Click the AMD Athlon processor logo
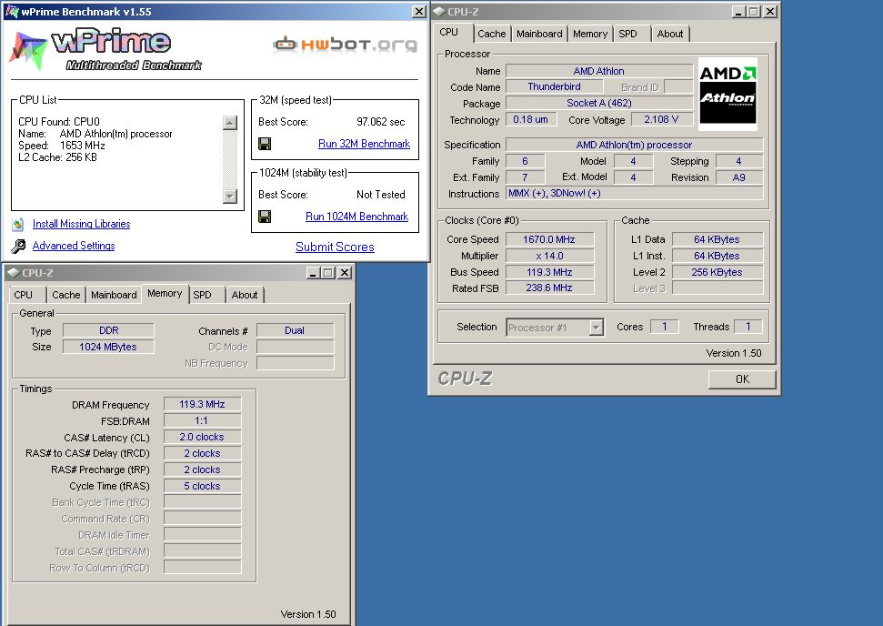This screenshot has height=626, width=883. tap(727, 94)
